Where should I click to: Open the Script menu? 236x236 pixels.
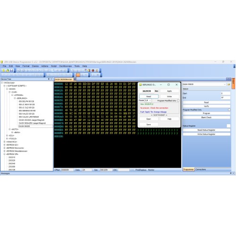54,66
